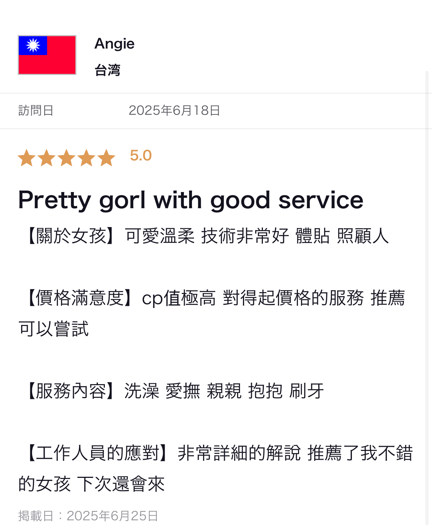Click the 服務內容 review paragraph
Image resolution: width=432 pixels, height=527 pixels.
pos(172,391)
